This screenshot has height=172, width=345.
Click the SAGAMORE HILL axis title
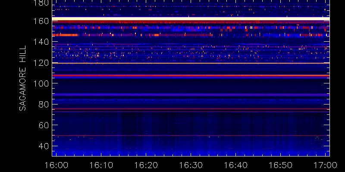click(22, 78)
